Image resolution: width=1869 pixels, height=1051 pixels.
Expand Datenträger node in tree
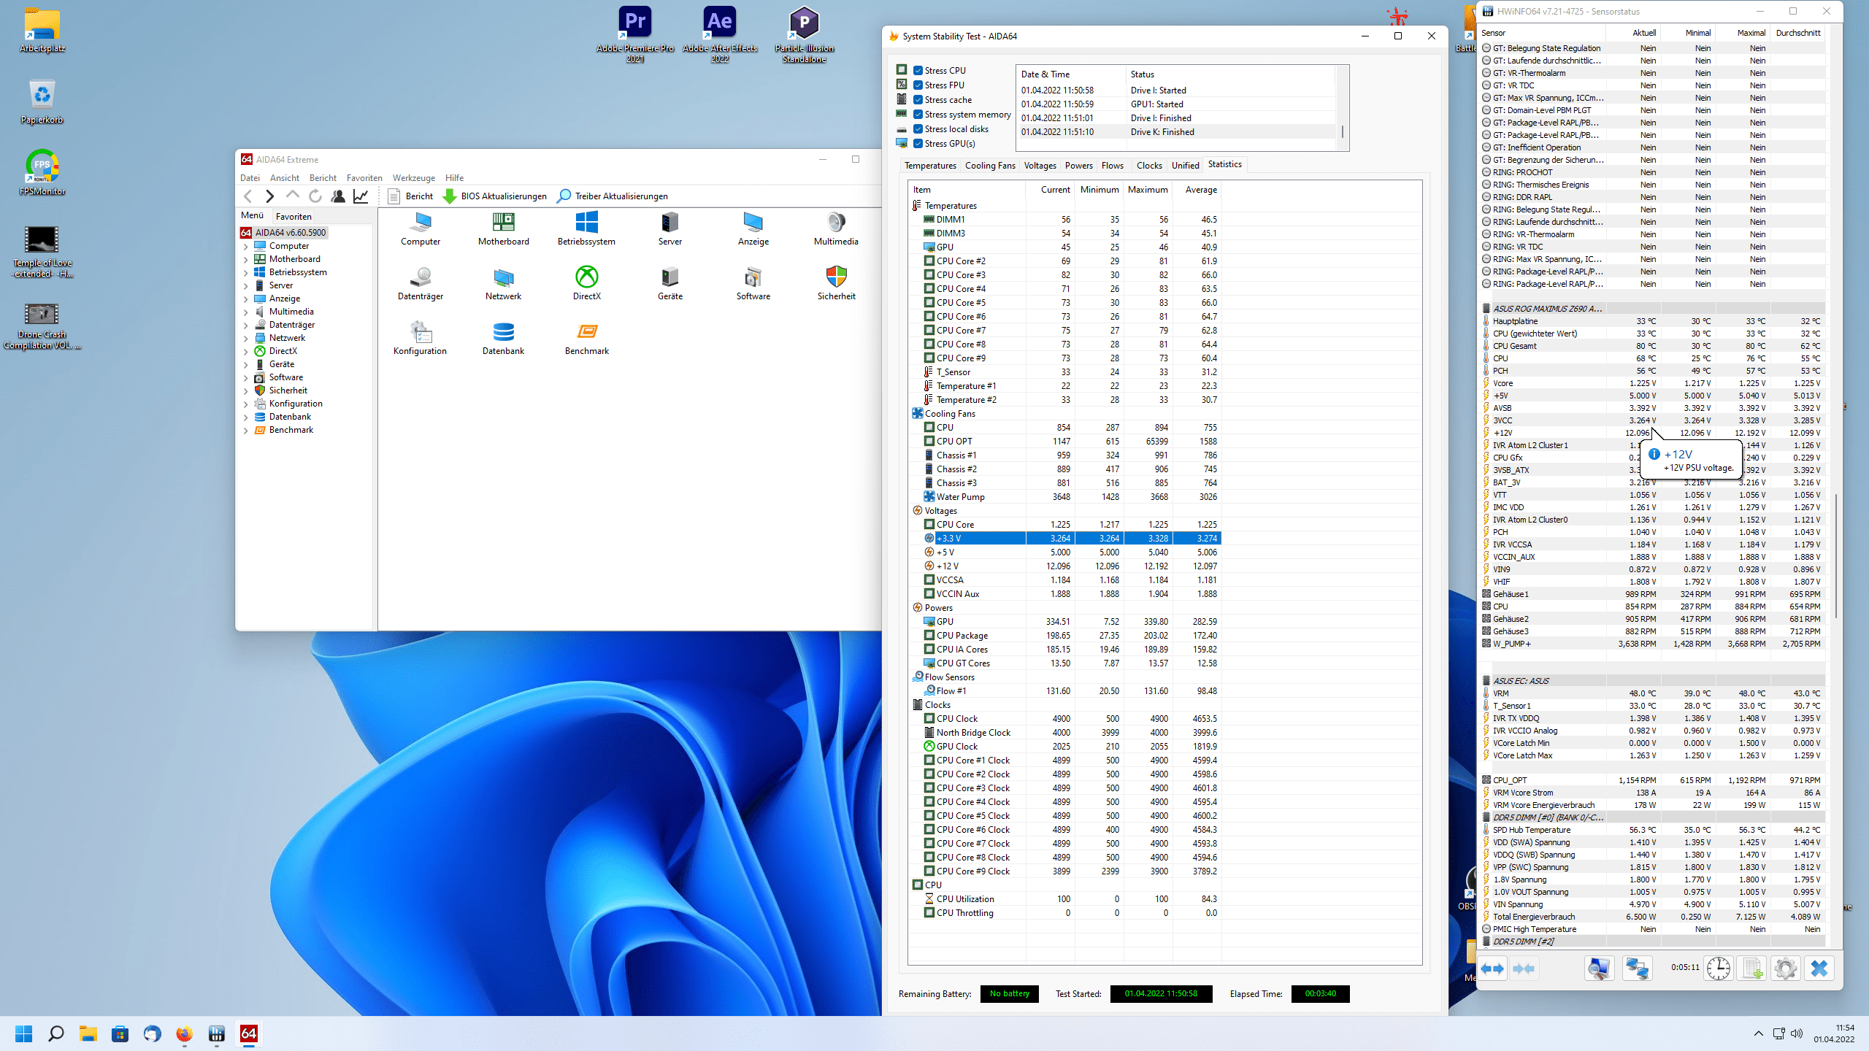[x=246, y=326]
